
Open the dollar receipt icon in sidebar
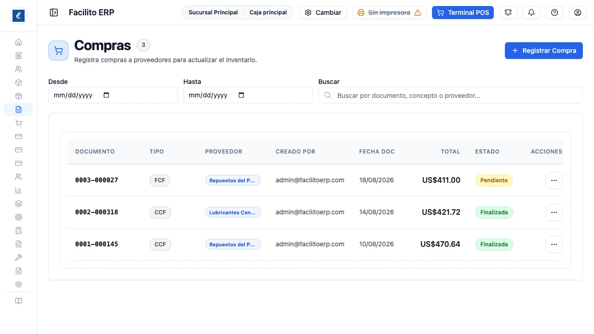tap(19, 56)
